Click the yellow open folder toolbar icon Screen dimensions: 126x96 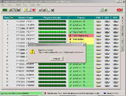(x=45, y=10)
